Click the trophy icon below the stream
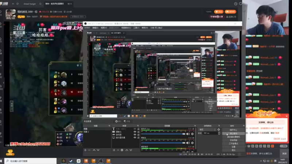The image size is (292, 164). click(10, 152)
